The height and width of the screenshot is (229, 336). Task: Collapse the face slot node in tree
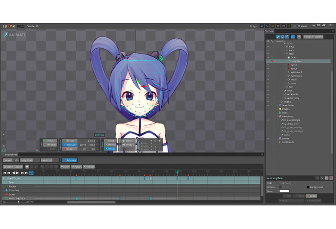[286, 58]
